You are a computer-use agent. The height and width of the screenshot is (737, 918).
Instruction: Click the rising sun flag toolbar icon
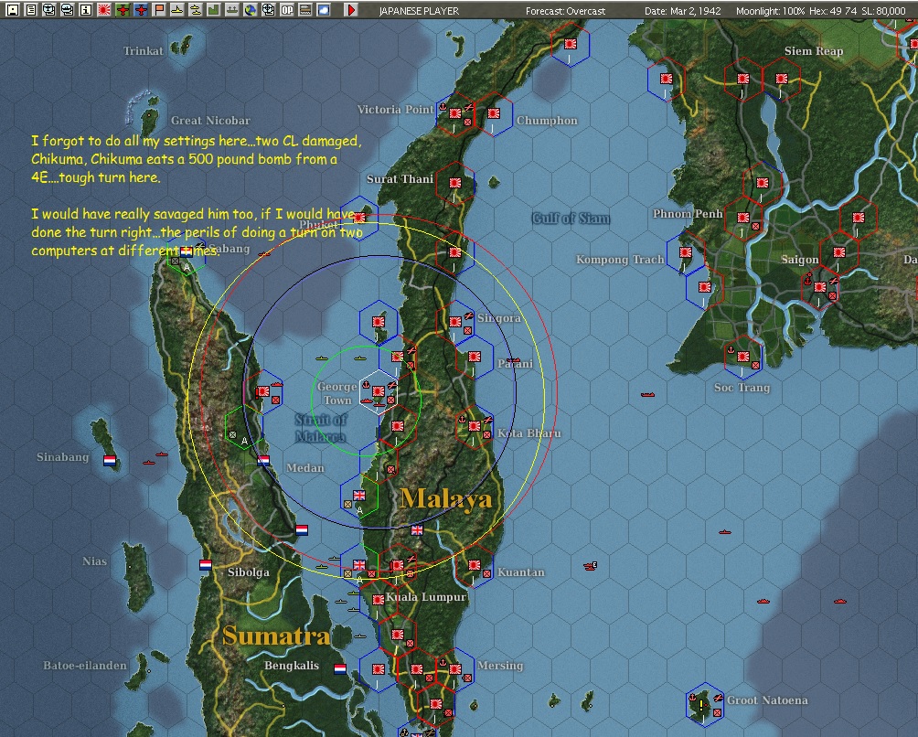[x=104, y=9]
